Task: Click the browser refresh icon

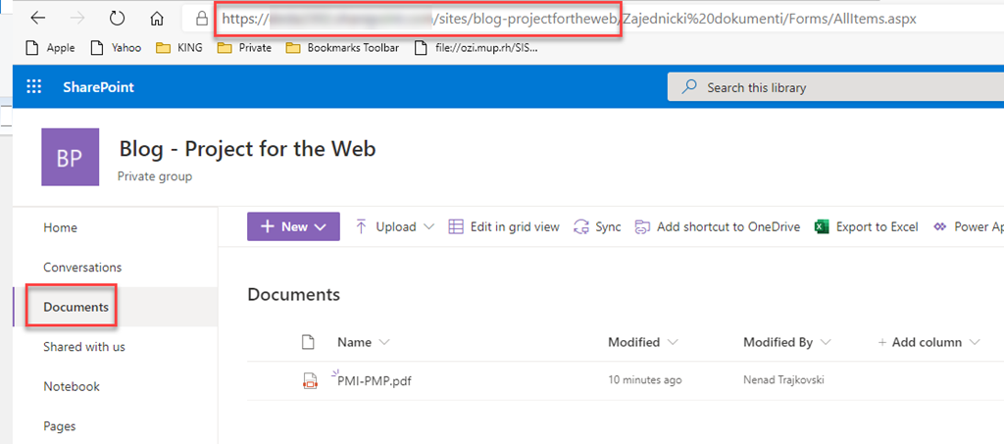Action: (x=117, y=19)
